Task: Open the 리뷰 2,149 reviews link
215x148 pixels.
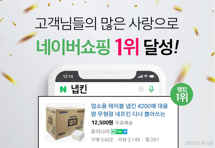Action: tap(129, 140)
